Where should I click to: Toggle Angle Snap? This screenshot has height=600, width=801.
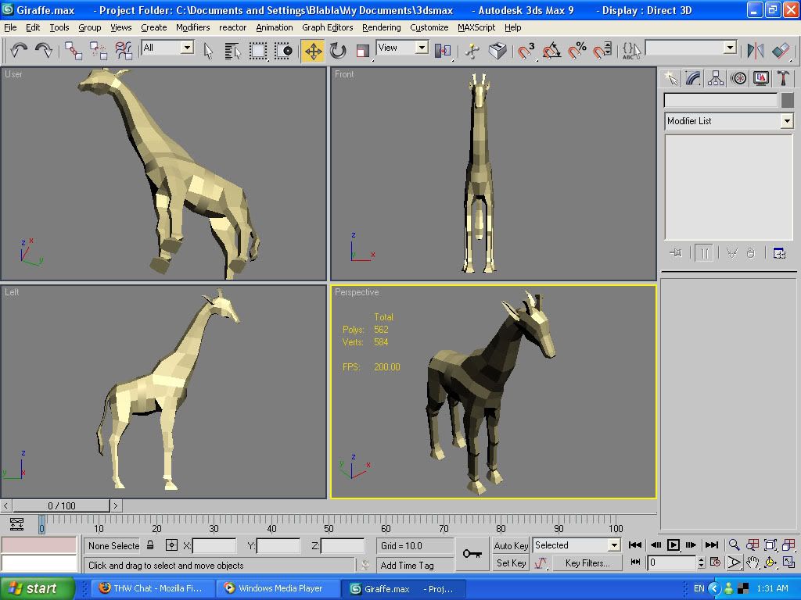pyautogui.click(x=551, y=51)
